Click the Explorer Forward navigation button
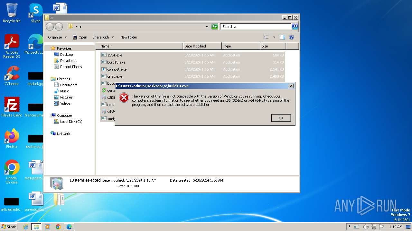 click(x=59, y=27)
